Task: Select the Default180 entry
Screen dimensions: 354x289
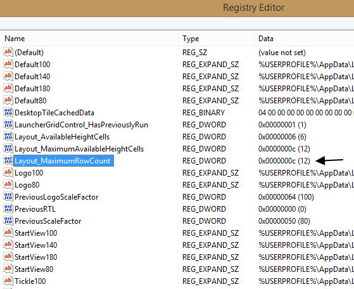Action: click(x=32, y=88)
